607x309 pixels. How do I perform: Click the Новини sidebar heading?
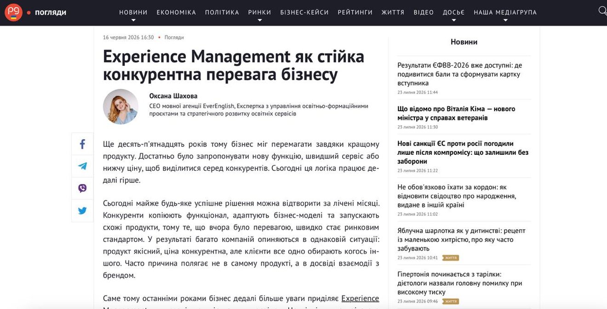464,42
